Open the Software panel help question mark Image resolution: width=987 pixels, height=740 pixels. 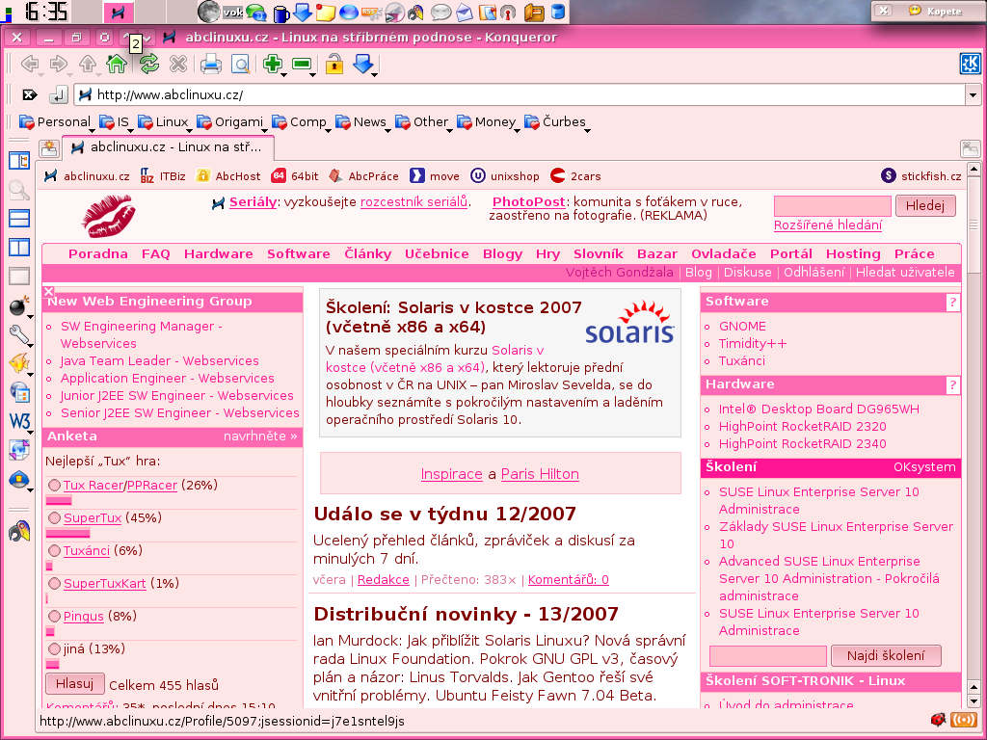pyautogui.click(x=952, y=303)
